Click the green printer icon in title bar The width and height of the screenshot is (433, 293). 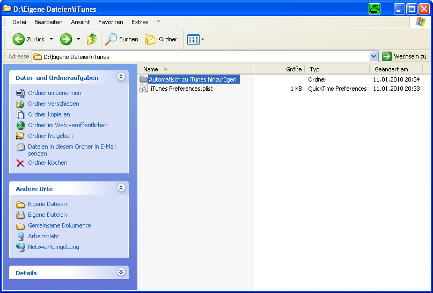tap(375, 9)
